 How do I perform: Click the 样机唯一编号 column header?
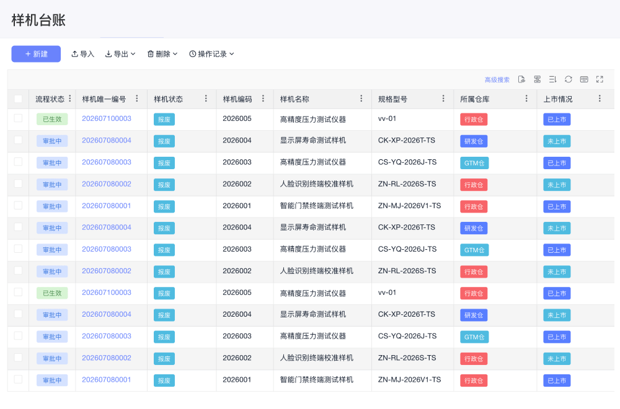coord(104,99)
